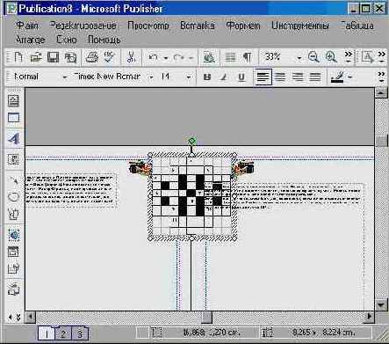Toggle special characters paragraph mark
This screenshot has height=344, width=389.
pyautogui.click(x=248, y=57)
